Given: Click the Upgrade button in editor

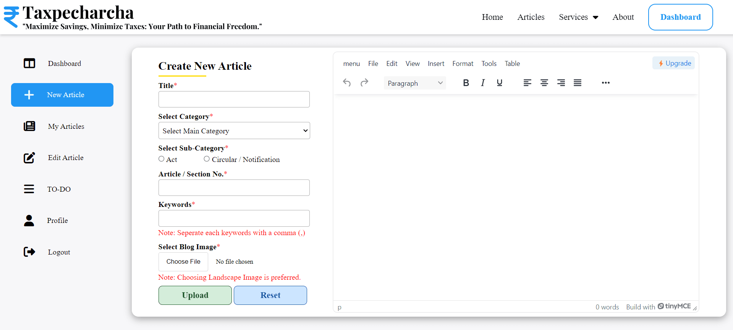Looking at the screenshot, I should tap(674, 63).
